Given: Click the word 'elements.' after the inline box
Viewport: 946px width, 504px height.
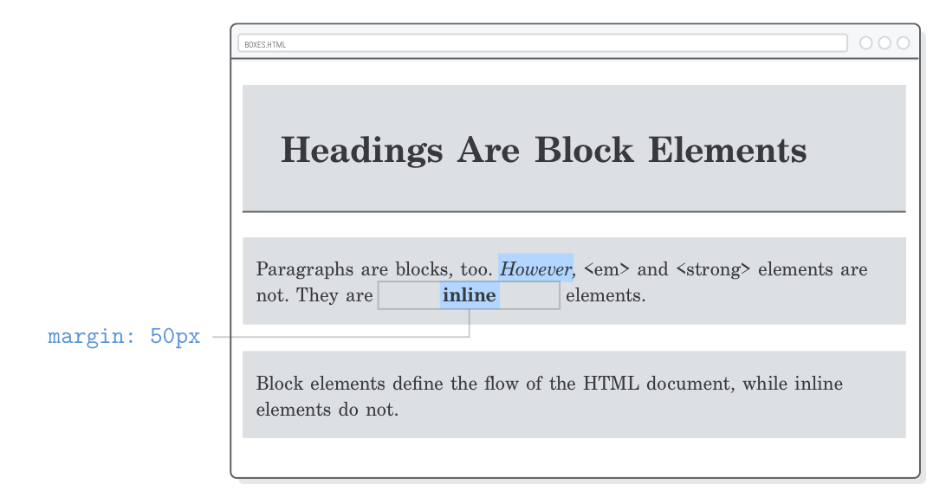Looking at the screenshot, I should click(x=608, y=294).
